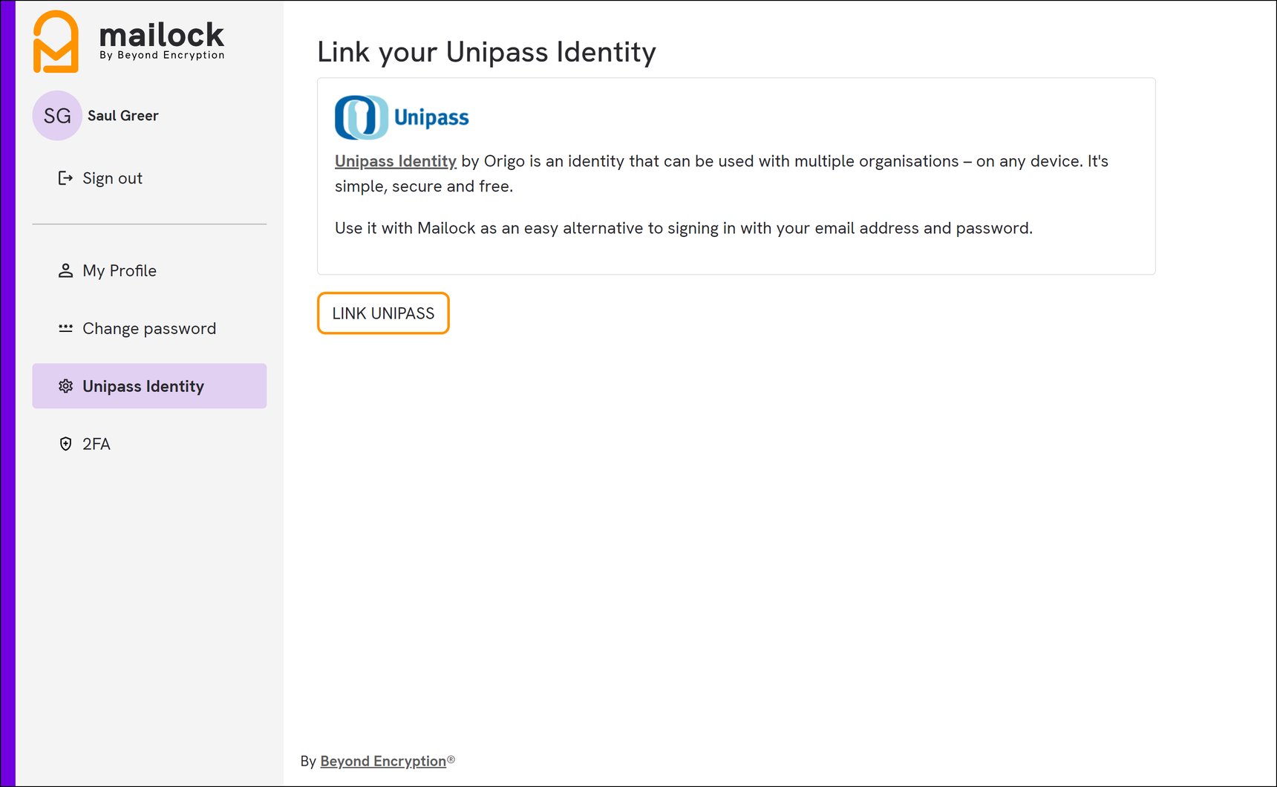Click the 2FA shield icon
The height and width of the screenshot is (787, 1277).
(65, 444)
